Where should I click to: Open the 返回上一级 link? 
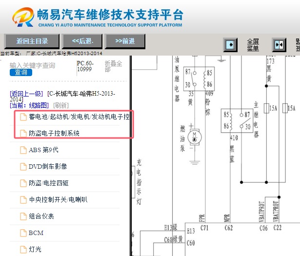point(26,94)
